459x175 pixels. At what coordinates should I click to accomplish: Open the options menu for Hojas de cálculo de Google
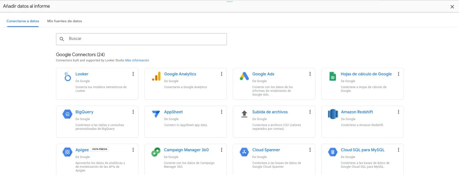(x=398, y=74)
